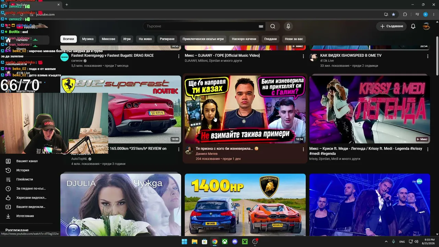Select the Наскоро качени filter chip
This screenshot has height=247, width=439.
coord(244,39)
